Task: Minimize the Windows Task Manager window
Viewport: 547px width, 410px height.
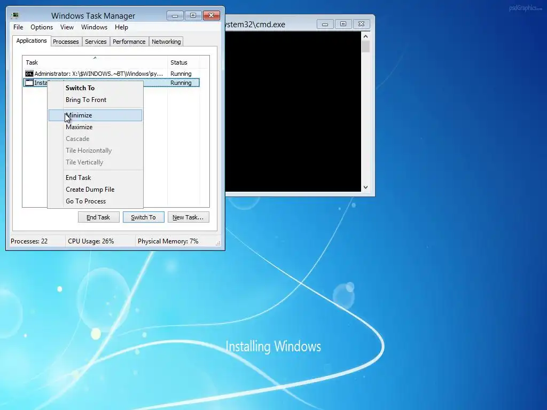Action: tap(175, 15)
